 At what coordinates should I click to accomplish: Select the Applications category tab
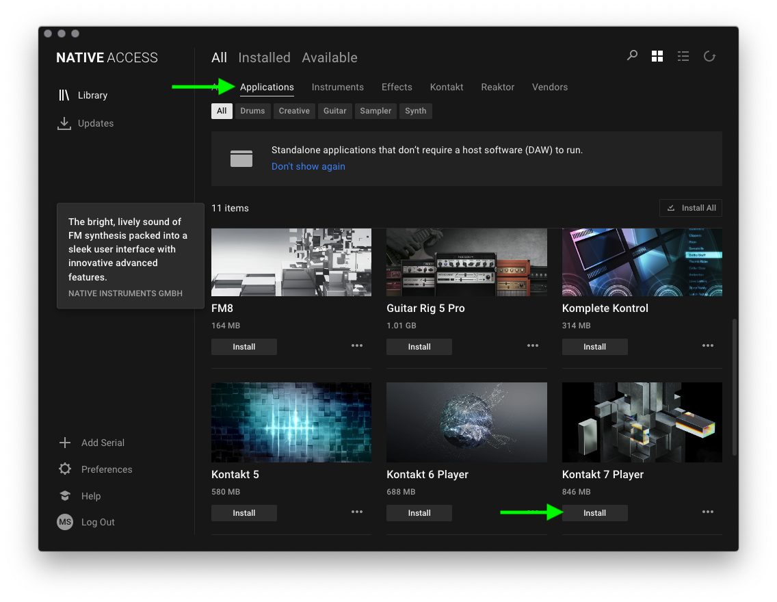pyautogui.click(x=267, y=87)
